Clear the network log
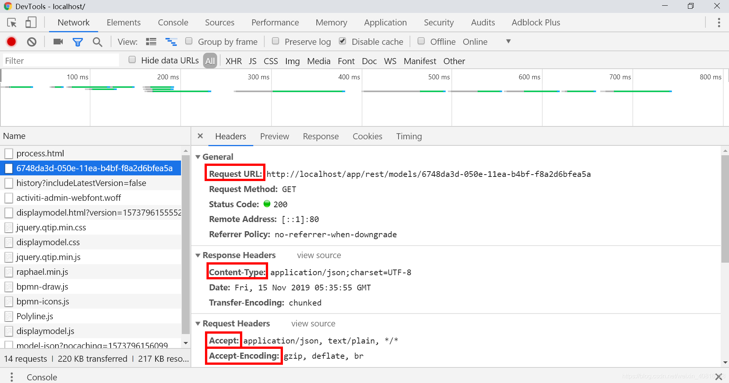The width and height of the screenshot is (729, 383). tap(32, 42)
